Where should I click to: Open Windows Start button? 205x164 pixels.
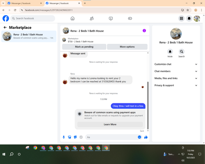4,154
